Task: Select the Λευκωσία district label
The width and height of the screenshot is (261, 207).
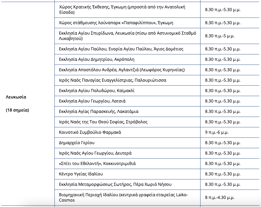Action: click(16, 97)
